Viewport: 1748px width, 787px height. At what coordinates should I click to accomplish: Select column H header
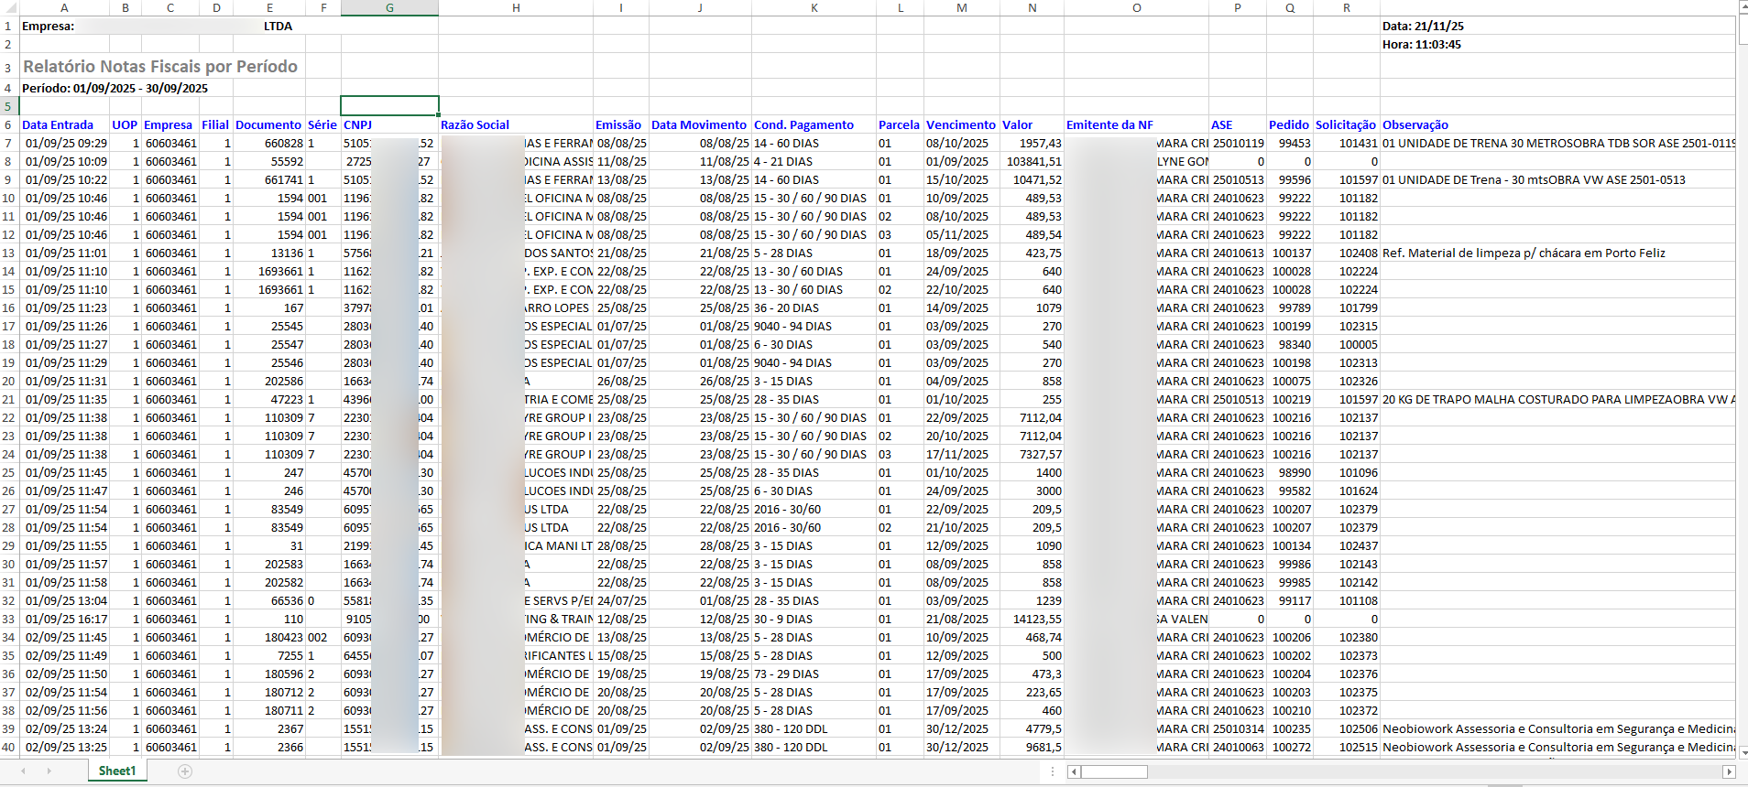pyautogui.click(x=516, y=7)
